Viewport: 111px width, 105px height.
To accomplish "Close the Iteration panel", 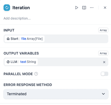I will coord(105,8).
